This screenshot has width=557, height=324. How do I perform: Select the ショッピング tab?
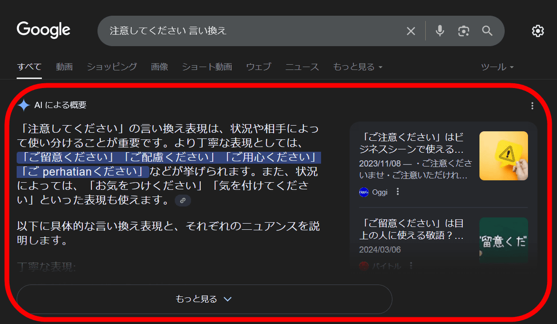[112, 67]
